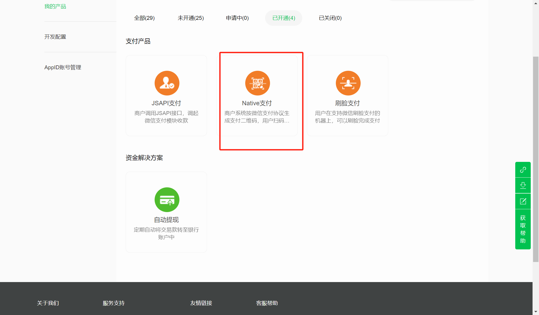Open 开发配置 in the left menu
The image size is (539, 315).
coord(55,37)
